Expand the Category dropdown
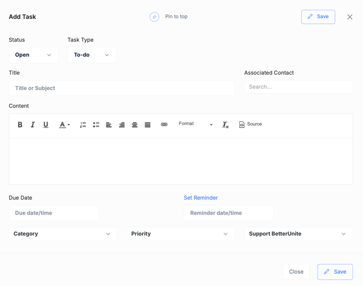Image resolution: width=363 pixels, height=286 pixels. coord(63,234)
